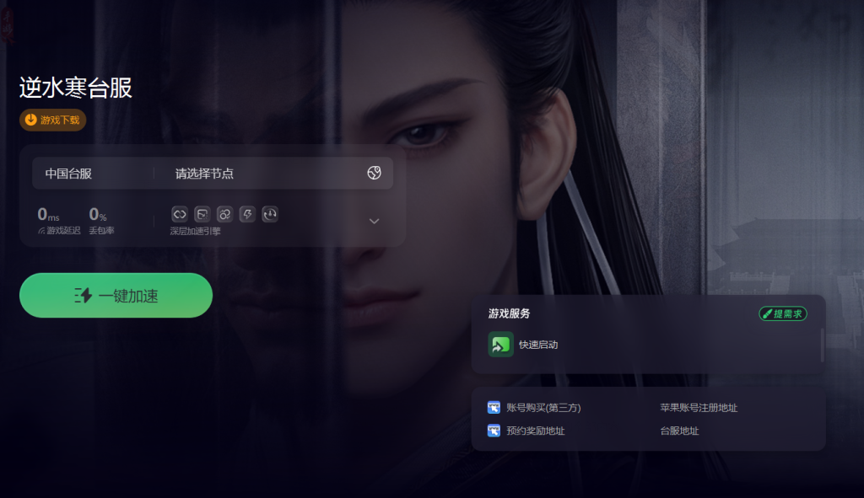864x498 pixels.
Task: Click the green 快速启动 quick launch icon
Action: (501, 345)
